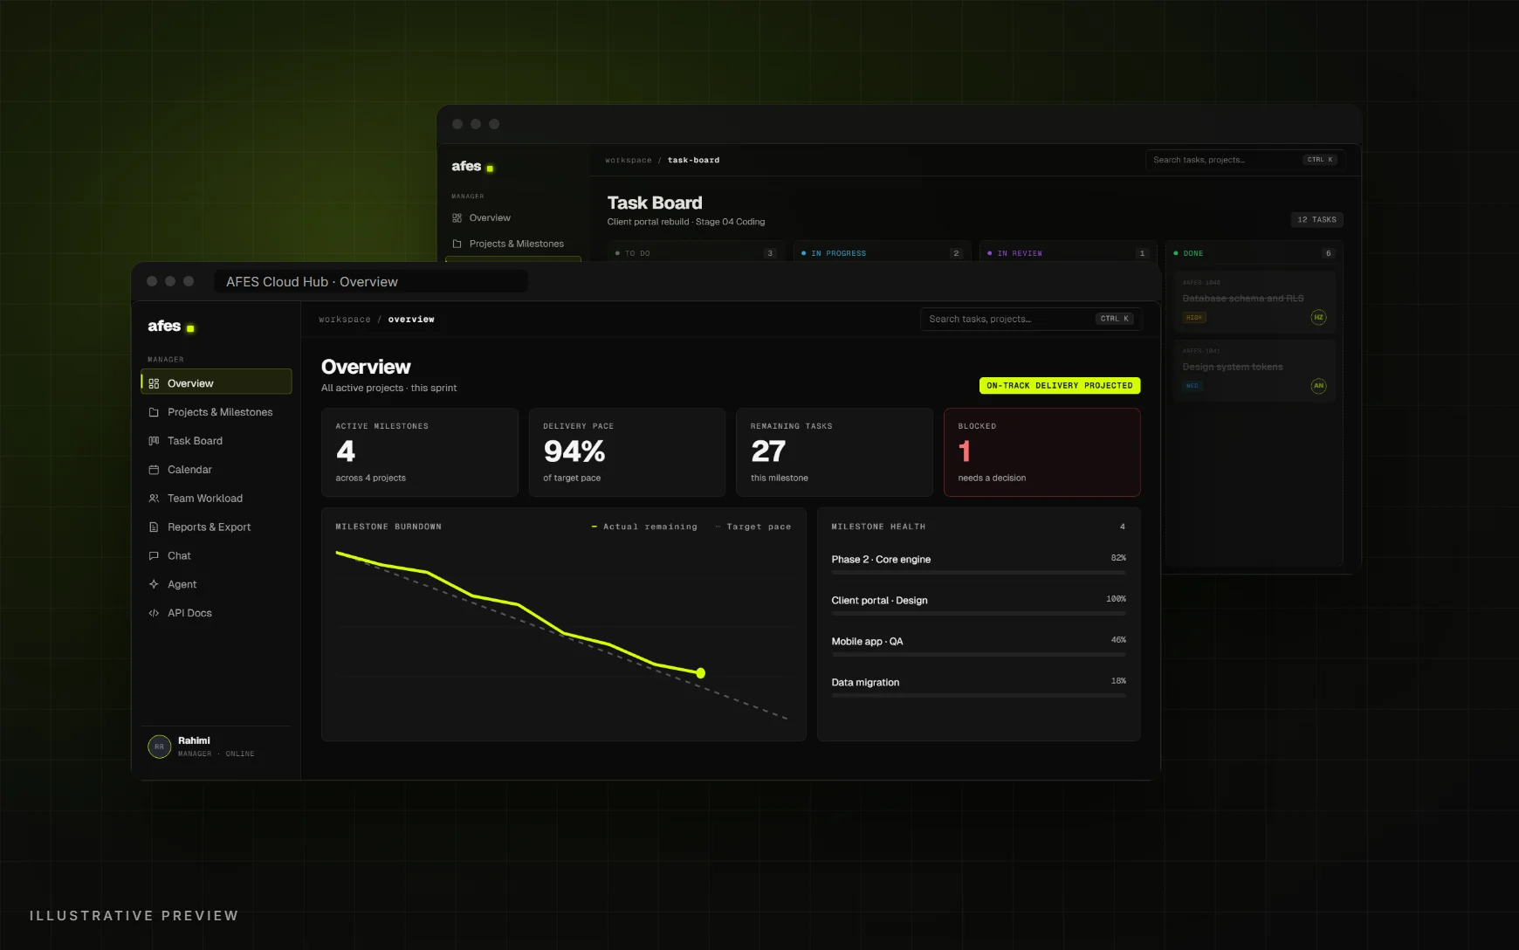Click the workspace breadcrumb in Task Board window
Screen dimensions: 1519x950
tap(629, 161)
